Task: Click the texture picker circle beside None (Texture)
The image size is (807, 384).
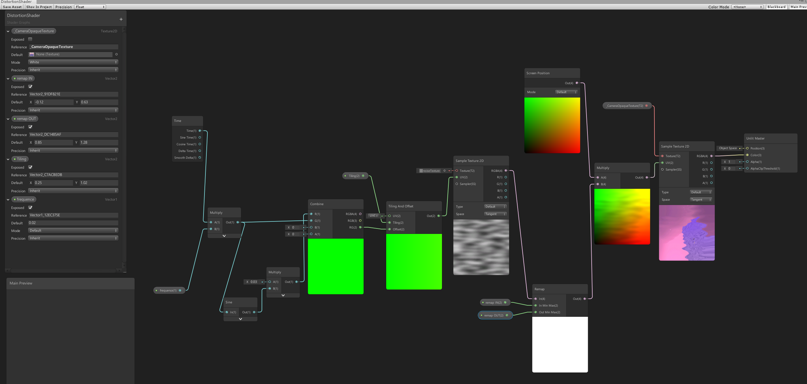Action: [116, 54]
